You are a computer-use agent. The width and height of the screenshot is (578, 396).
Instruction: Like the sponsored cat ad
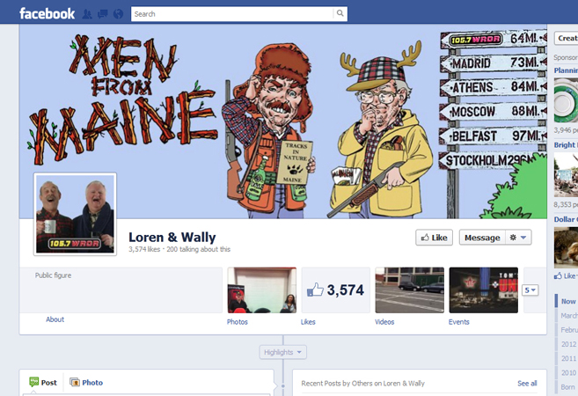[x=565, y=275]
